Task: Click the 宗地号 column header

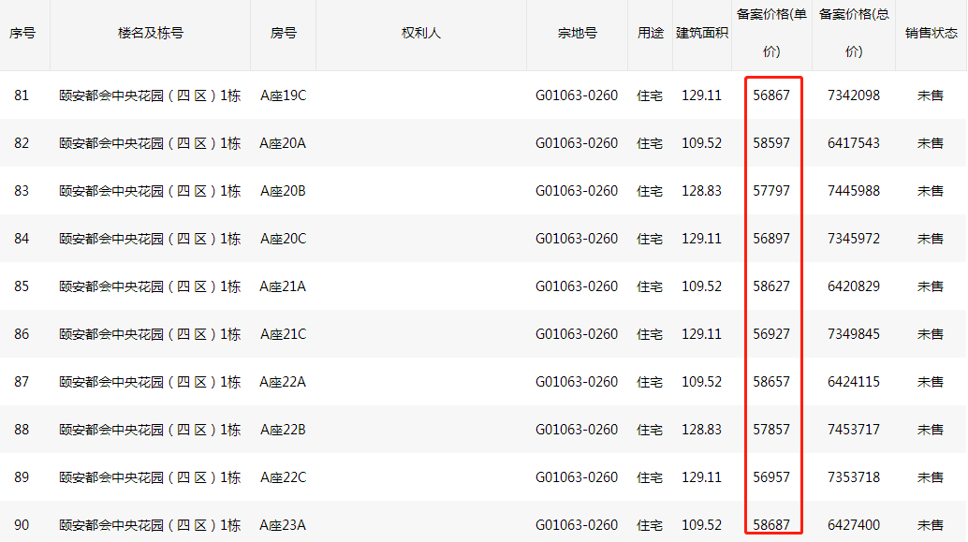Action: click(x=578, y=34)
